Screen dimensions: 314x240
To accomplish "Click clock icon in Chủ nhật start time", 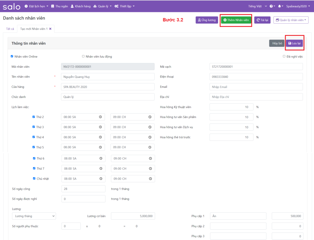I will (x=101, y=179).
